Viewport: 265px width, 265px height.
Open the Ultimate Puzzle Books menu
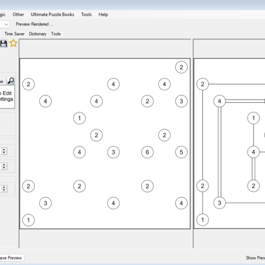point(53,15)
